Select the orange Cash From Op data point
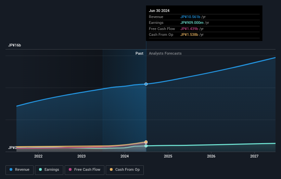281x179 pixels. coord(146,142)
